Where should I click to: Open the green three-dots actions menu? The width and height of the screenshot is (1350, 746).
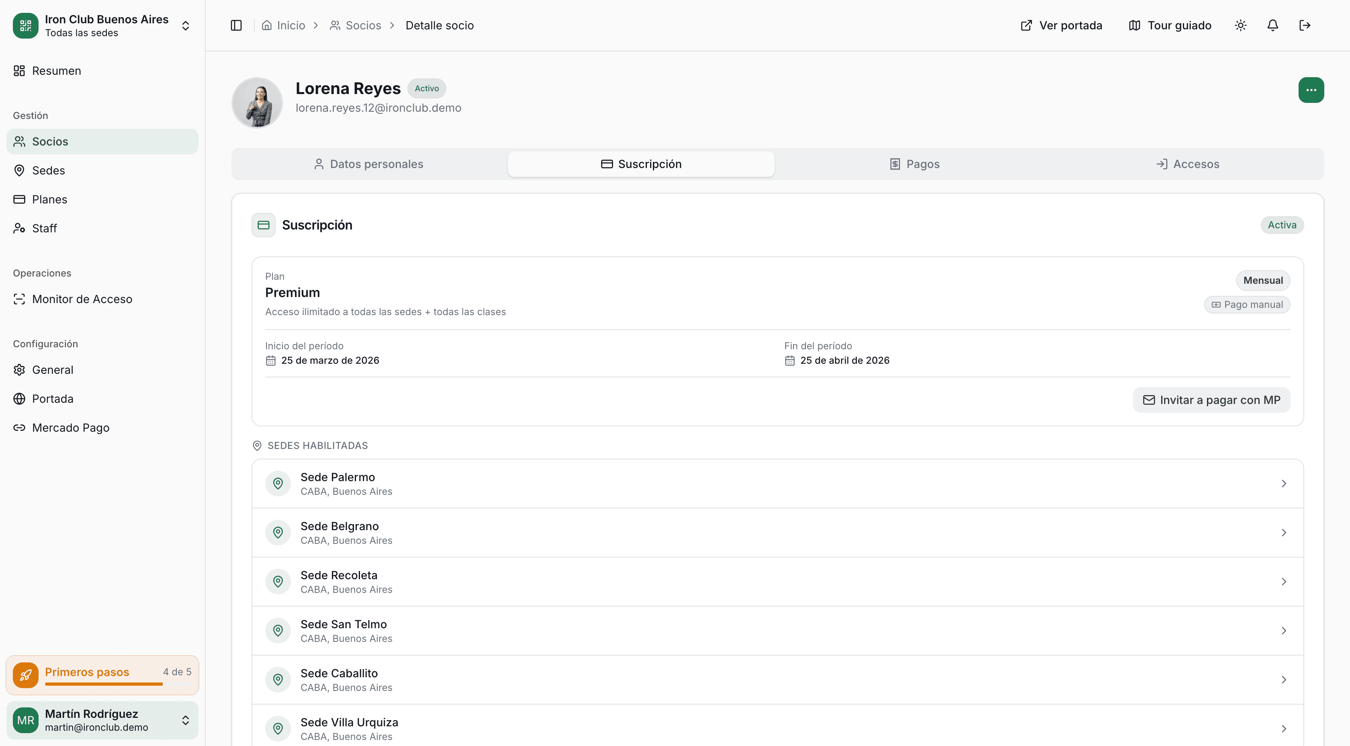click(x=1311, y=90)
